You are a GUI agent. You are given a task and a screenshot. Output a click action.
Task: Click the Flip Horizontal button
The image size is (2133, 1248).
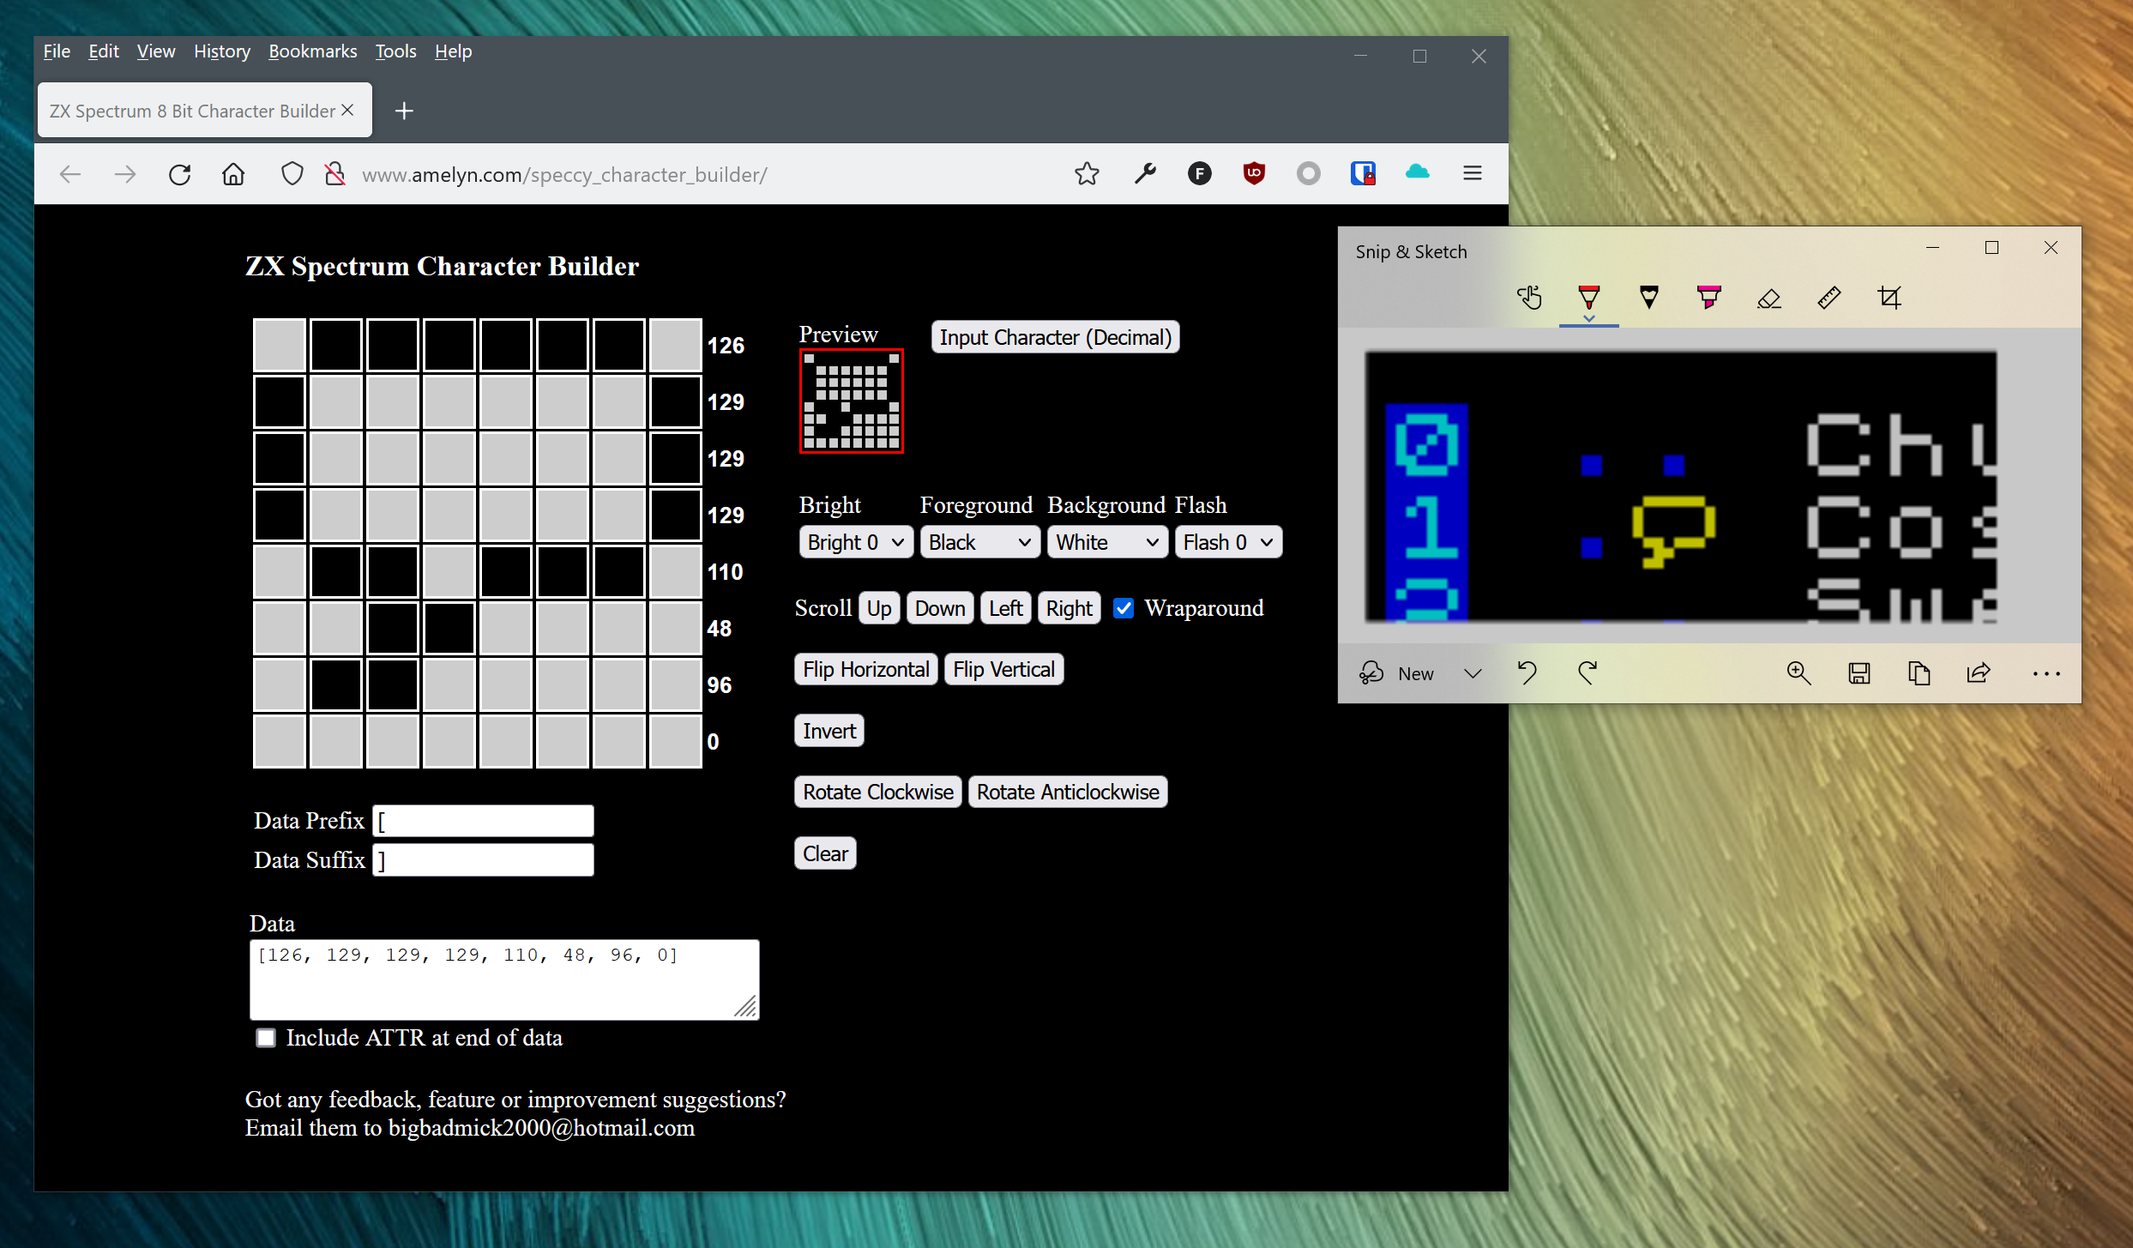tap(865, 669)
